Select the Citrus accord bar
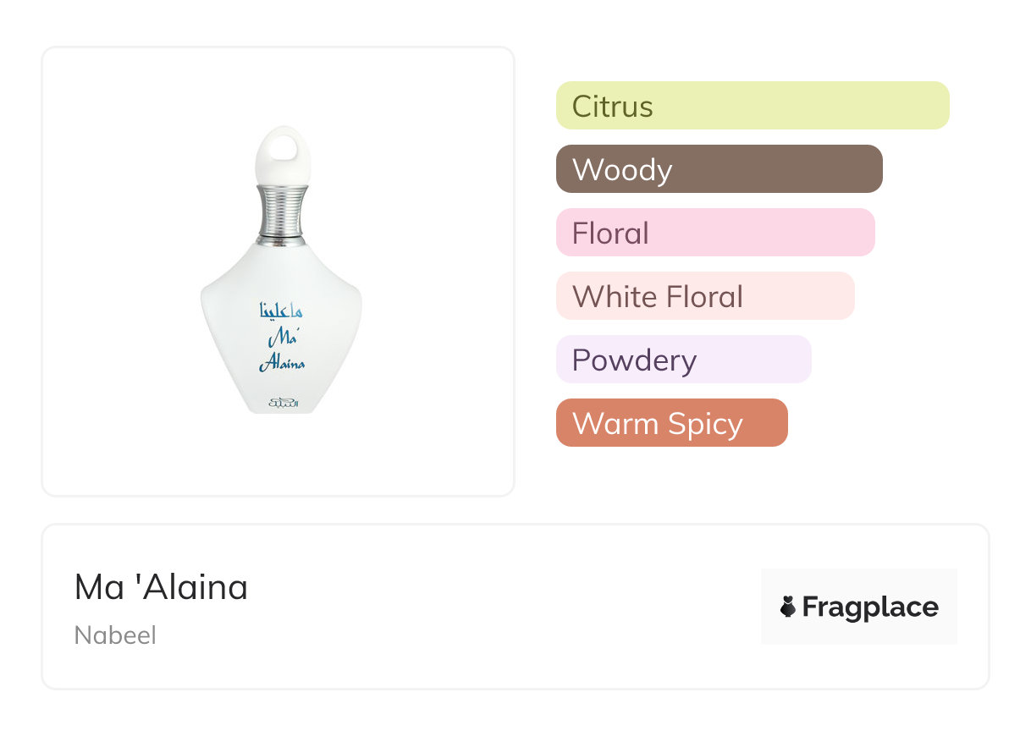Image resolution: width=1031 pixels, height=731 pixels. pos(752,106)
